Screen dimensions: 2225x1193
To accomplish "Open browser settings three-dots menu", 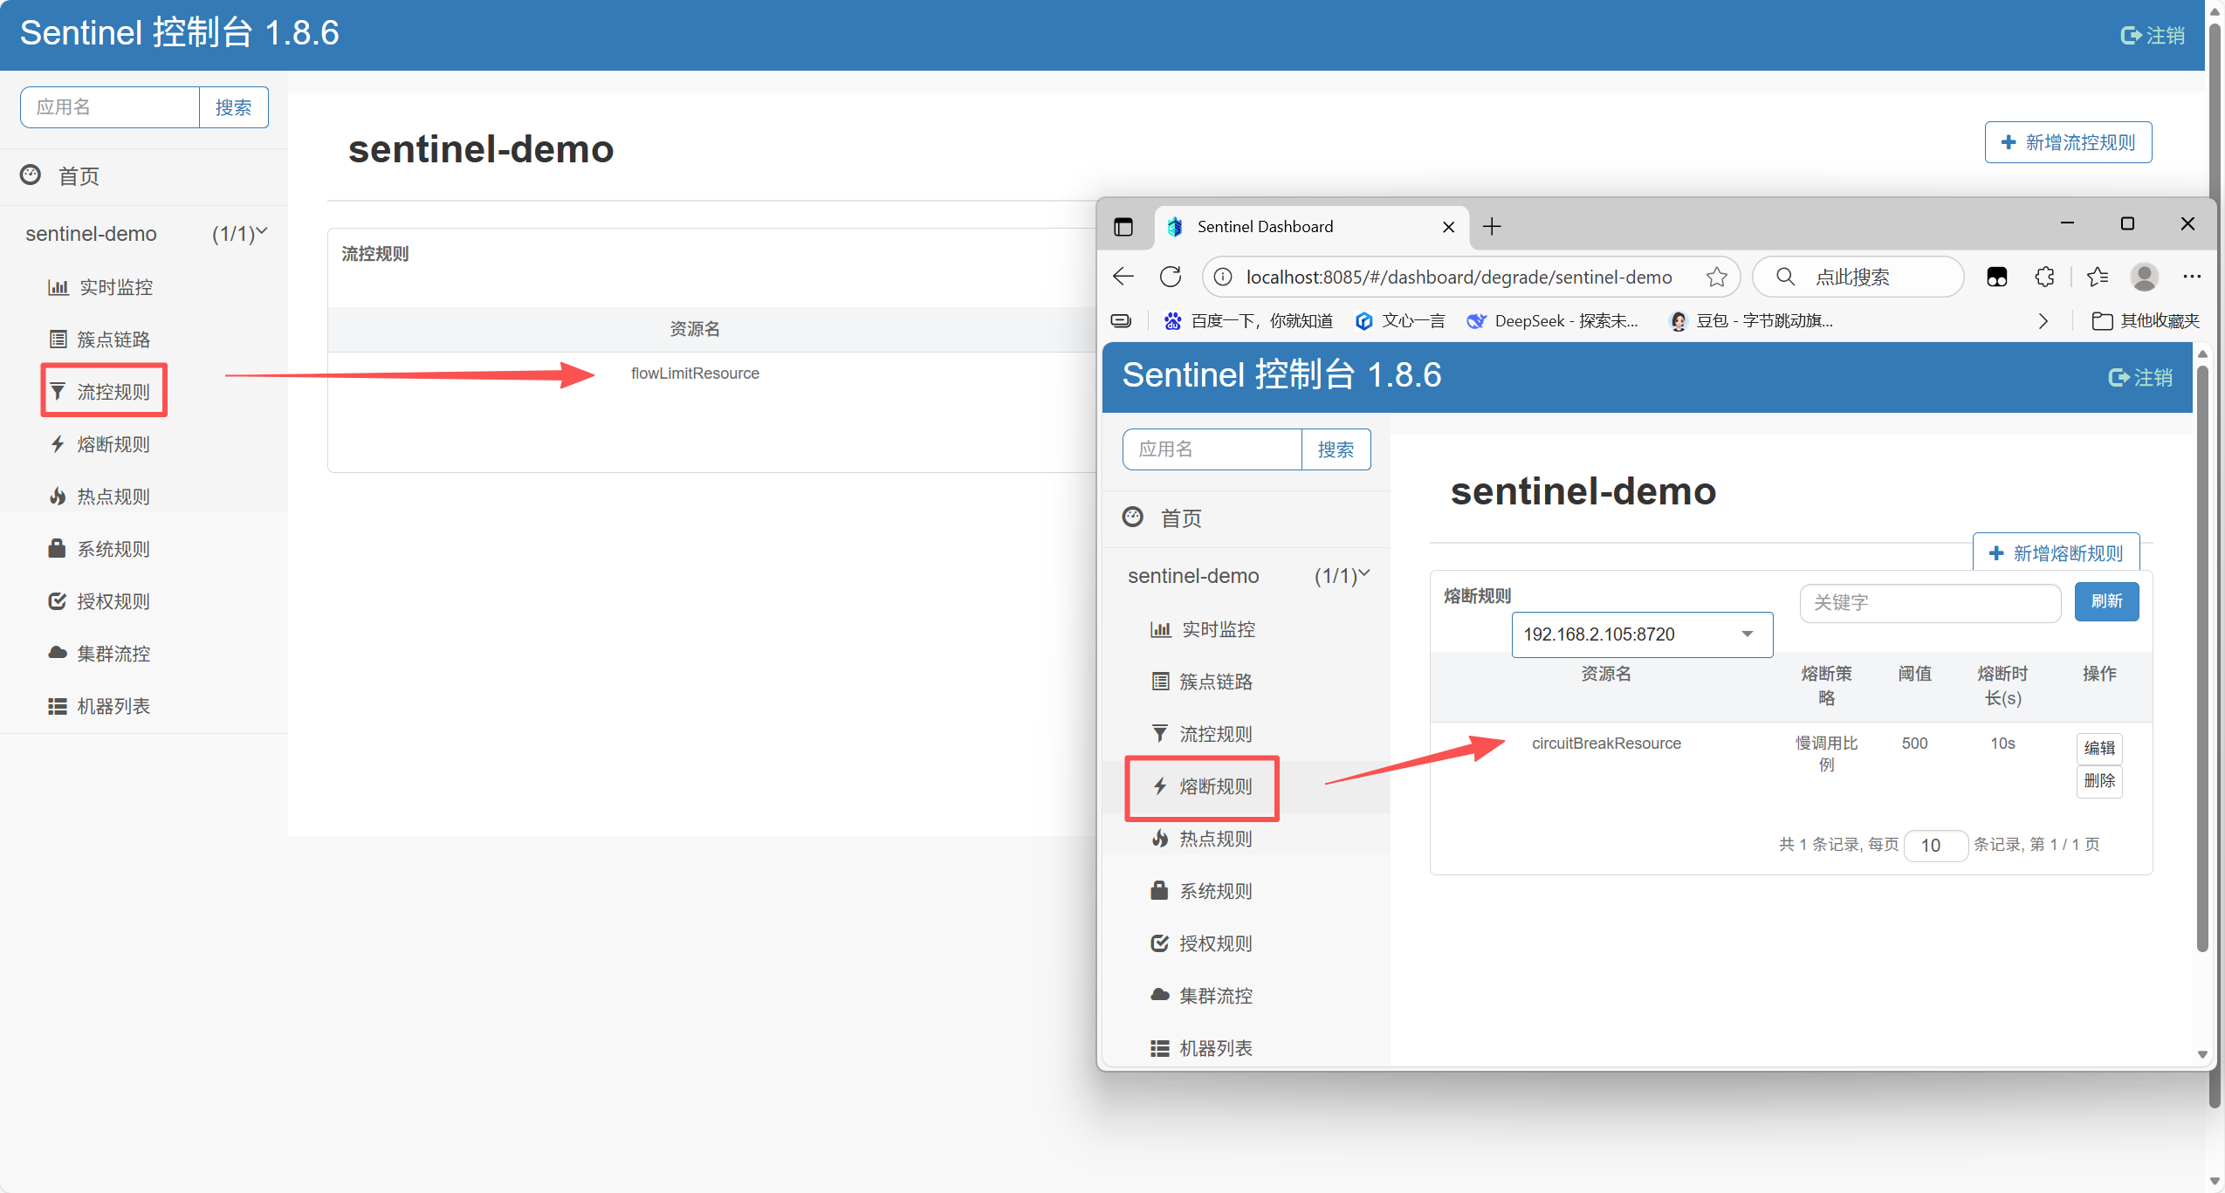I will tap(2192, 277).
